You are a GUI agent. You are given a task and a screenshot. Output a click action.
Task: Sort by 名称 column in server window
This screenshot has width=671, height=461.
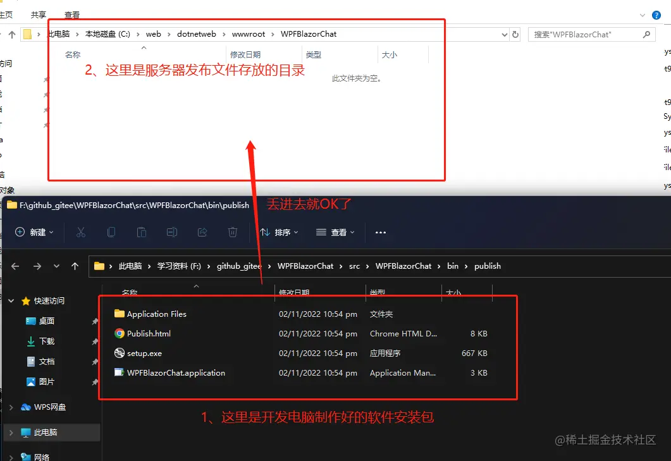[73, 55]
